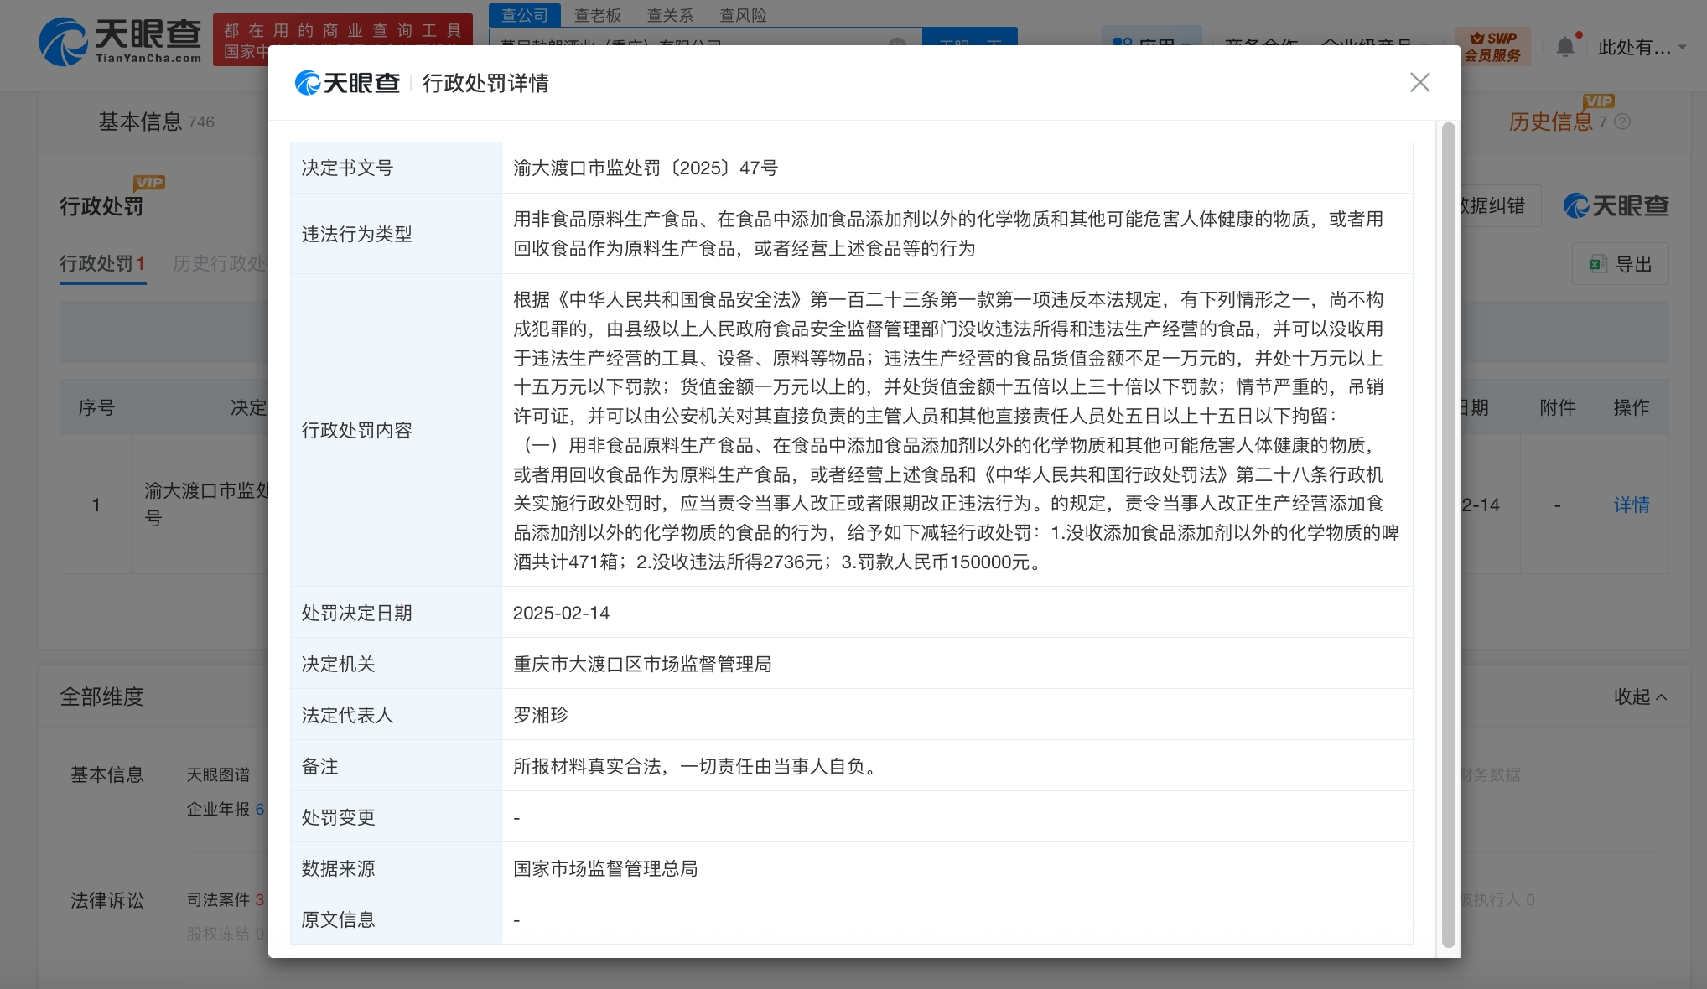Select the 行政处罚 1 sub-tab
Viewport: 1707px width, 989px height.
pos(101,264)
